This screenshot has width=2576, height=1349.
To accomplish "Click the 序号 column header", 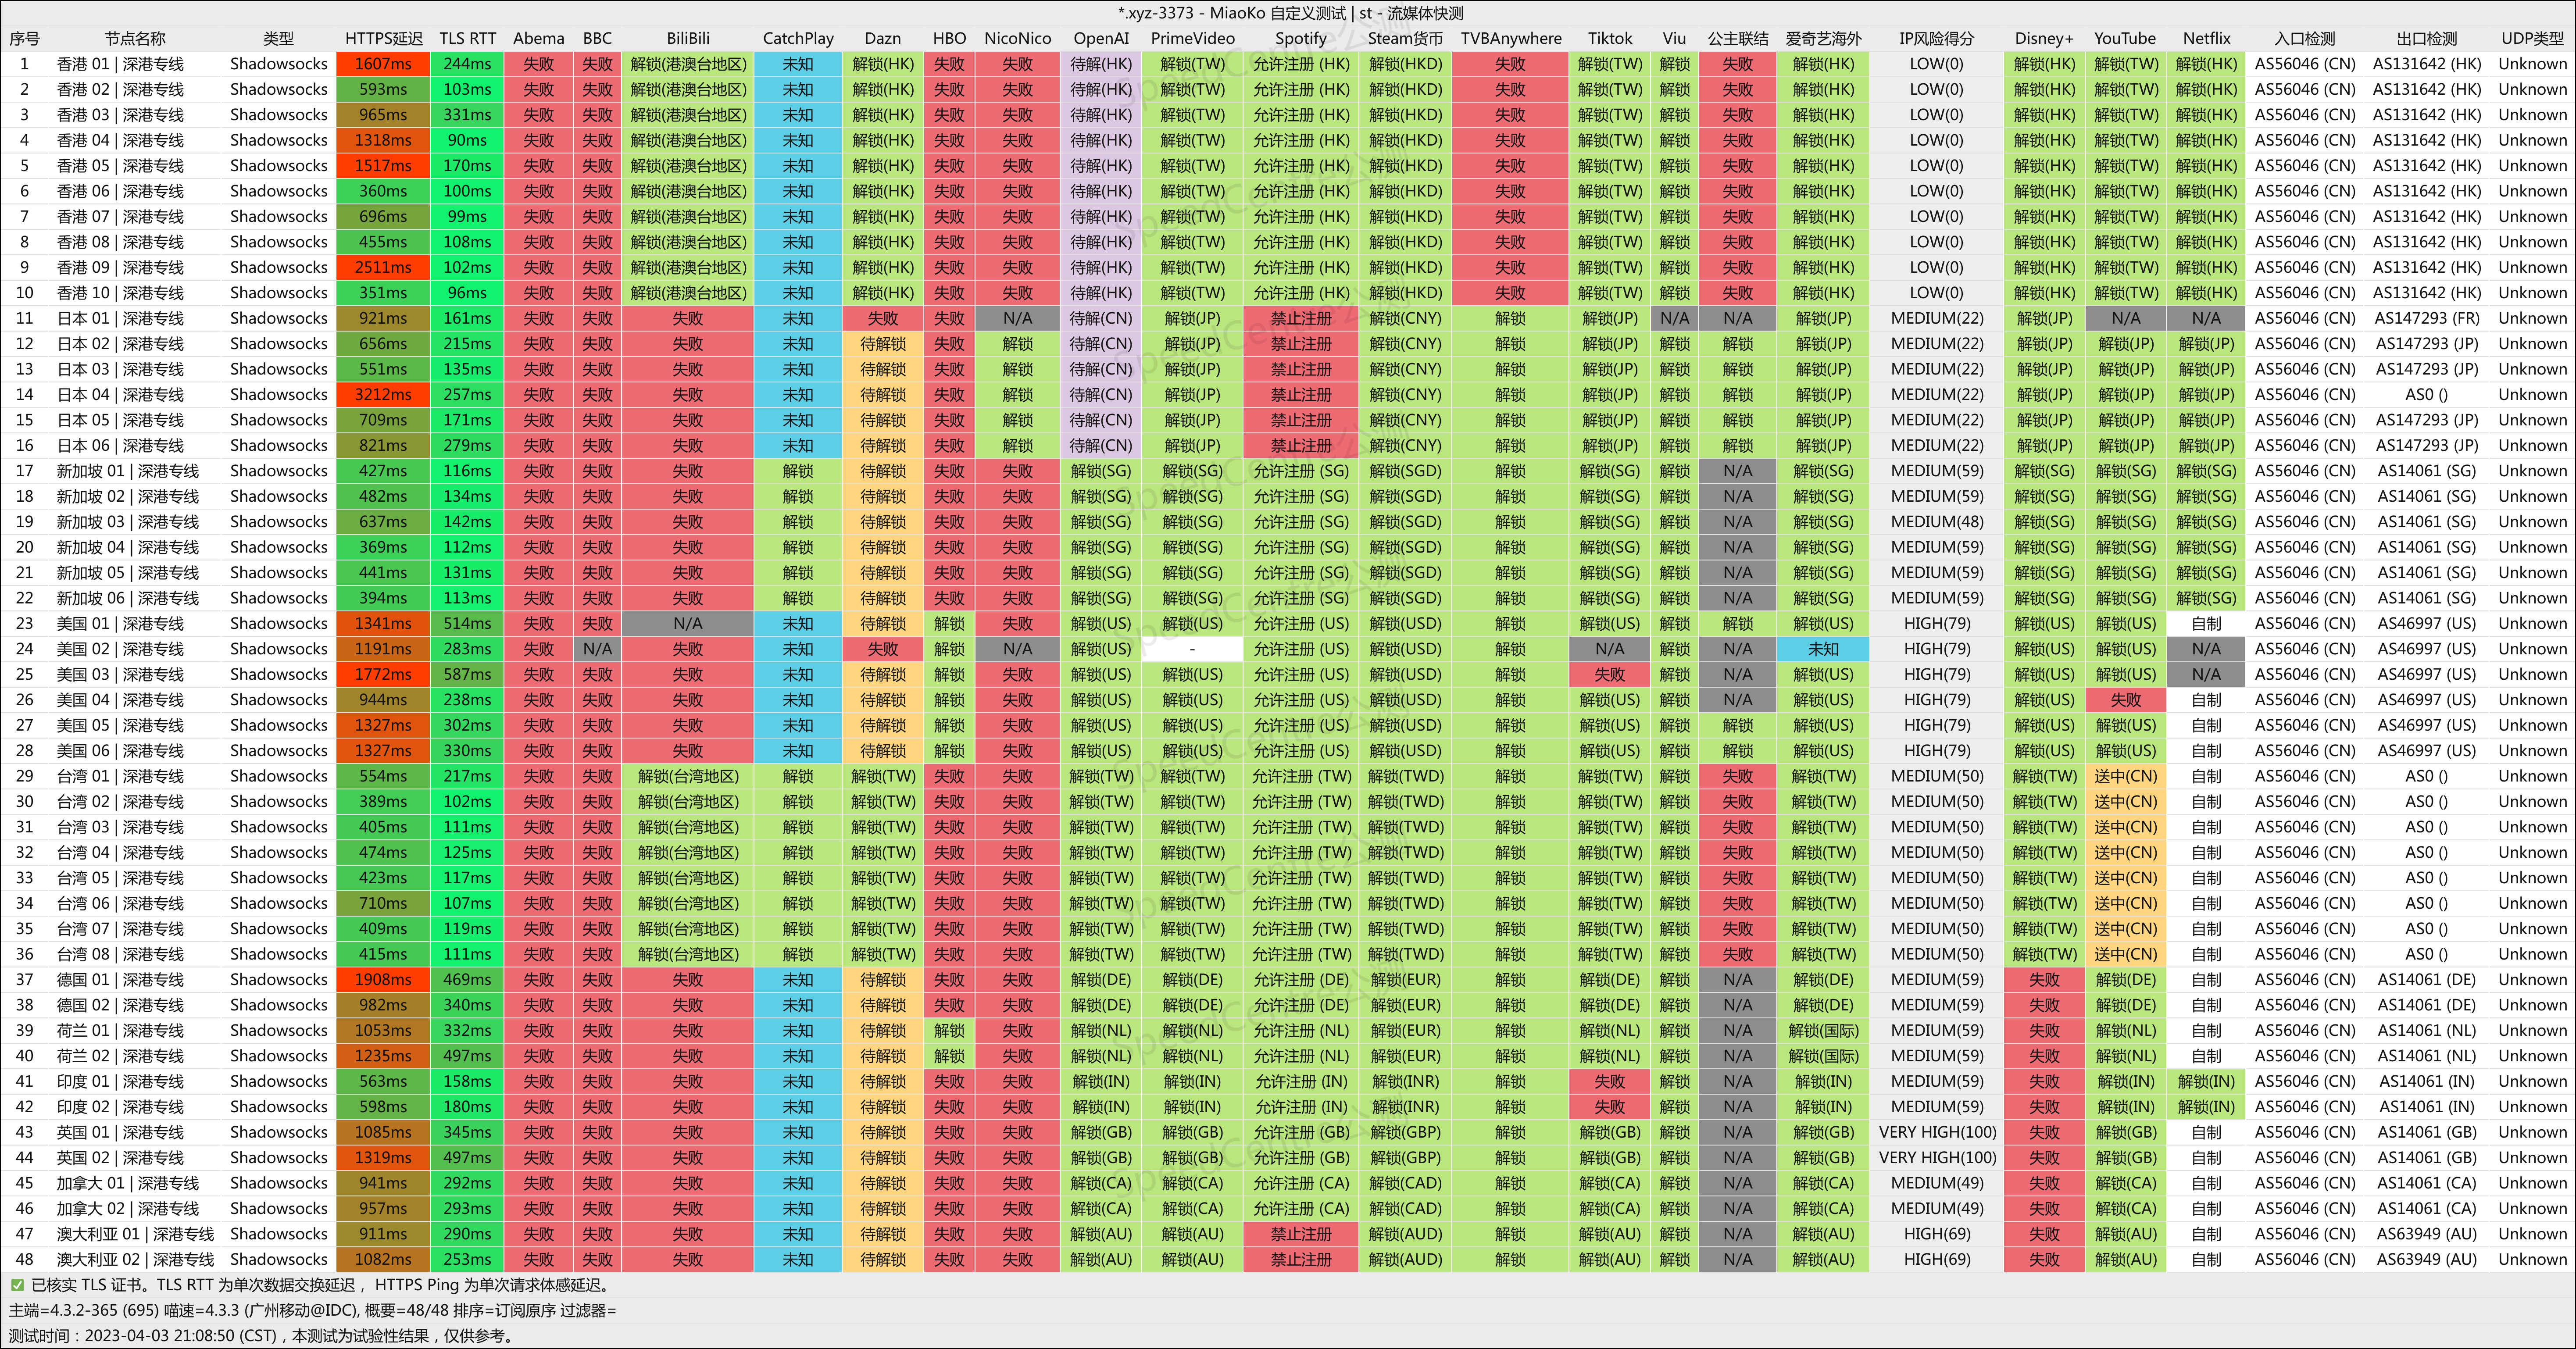I will [x=24, y=38].
